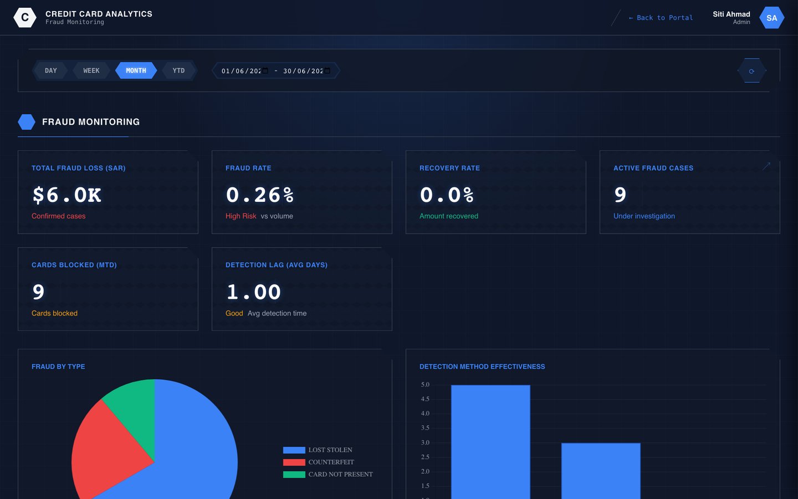The height and width of the screenshot is (499, 798).
Task: Toggle the Counterfeit red legend swatch
Action: [294, 462]
